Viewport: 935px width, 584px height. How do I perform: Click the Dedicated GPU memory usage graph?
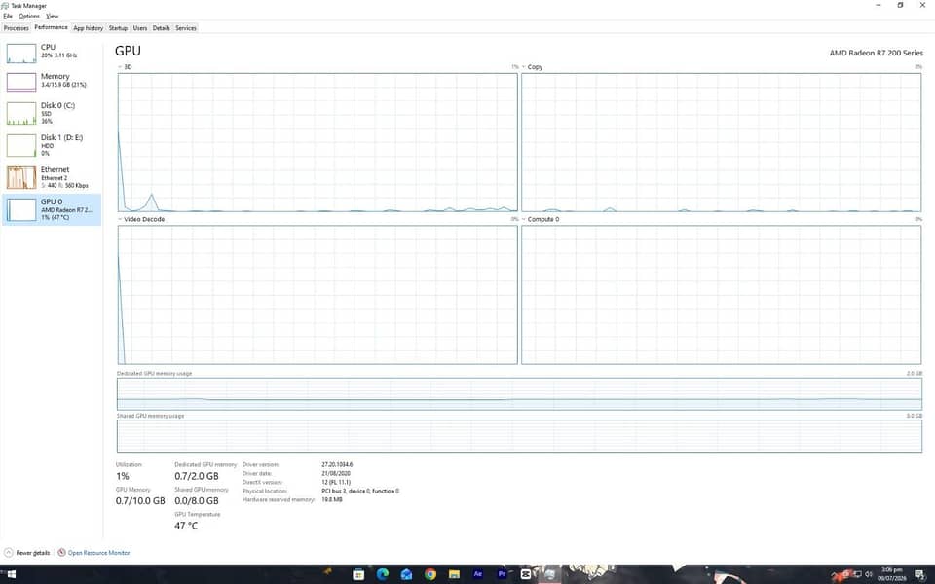coord(519,393)
